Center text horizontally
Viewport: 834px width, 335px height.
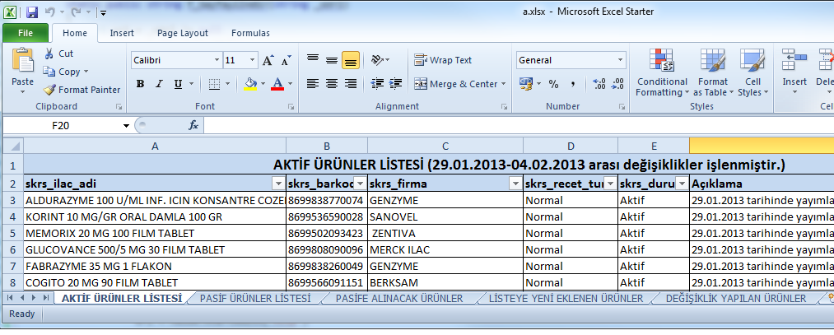pos(332,83)
